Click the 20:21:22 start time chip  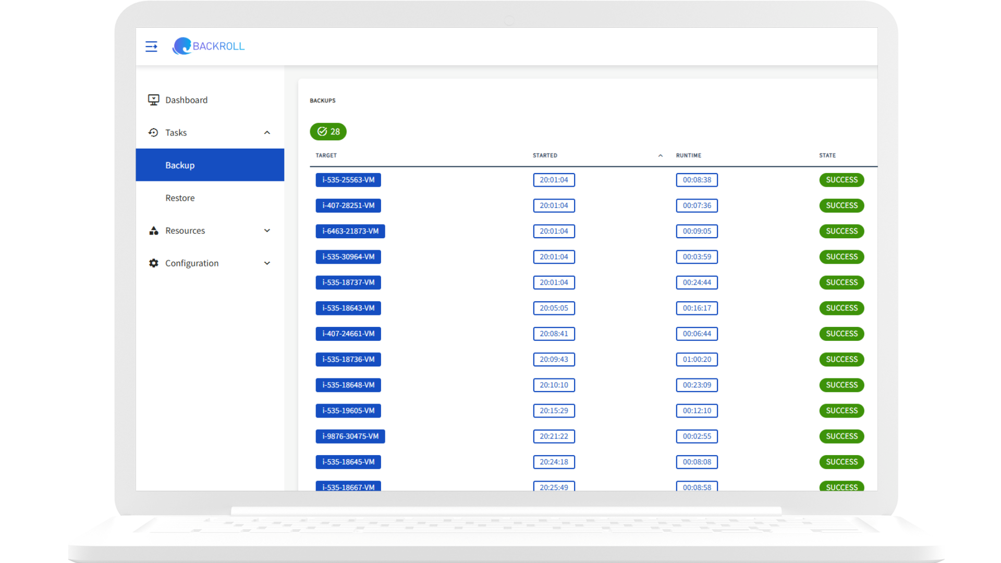tap(554, 436)
